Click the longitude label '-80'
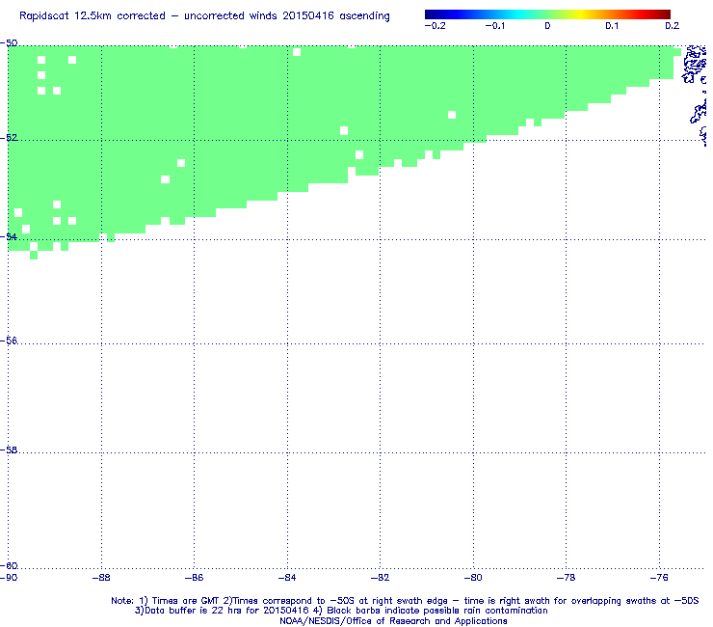Image resolution: width=713 pixels, height=627 pixels. click(x=473, y=578)
